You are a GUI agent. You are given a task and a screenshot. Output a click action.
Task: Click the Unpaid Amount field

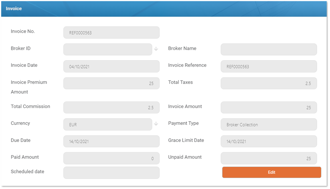tap(268, 158)
